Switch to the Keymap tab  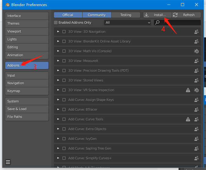point(27,91)
